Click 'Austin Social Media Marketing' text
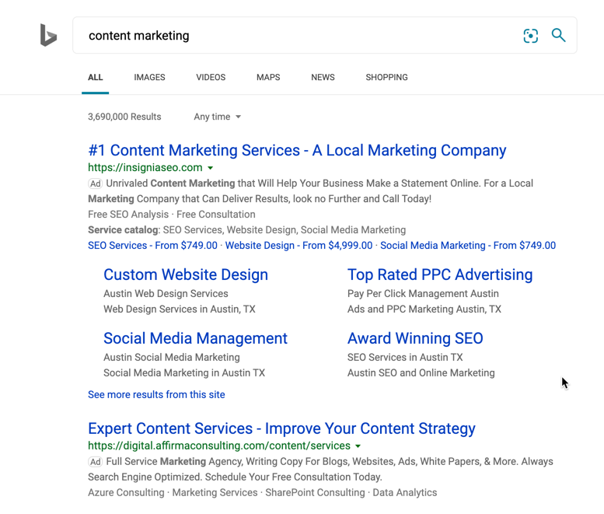 [172, 357]
